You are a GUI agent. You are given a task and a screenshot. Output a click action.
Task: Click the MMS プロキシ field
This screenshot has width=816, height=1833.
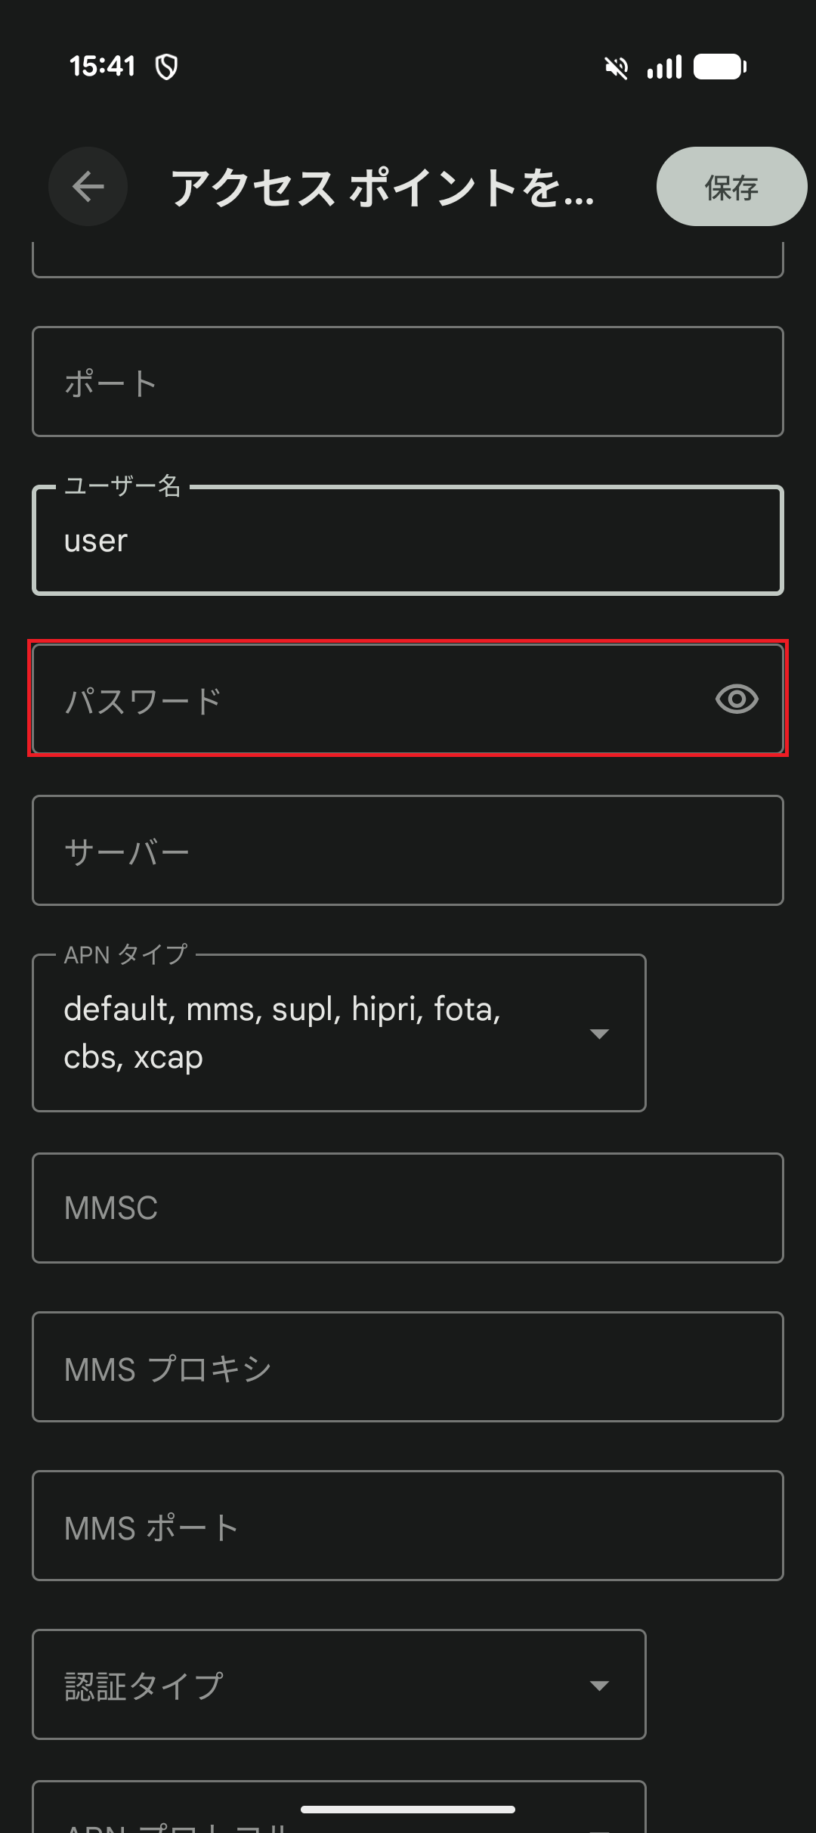[408, 1367]
